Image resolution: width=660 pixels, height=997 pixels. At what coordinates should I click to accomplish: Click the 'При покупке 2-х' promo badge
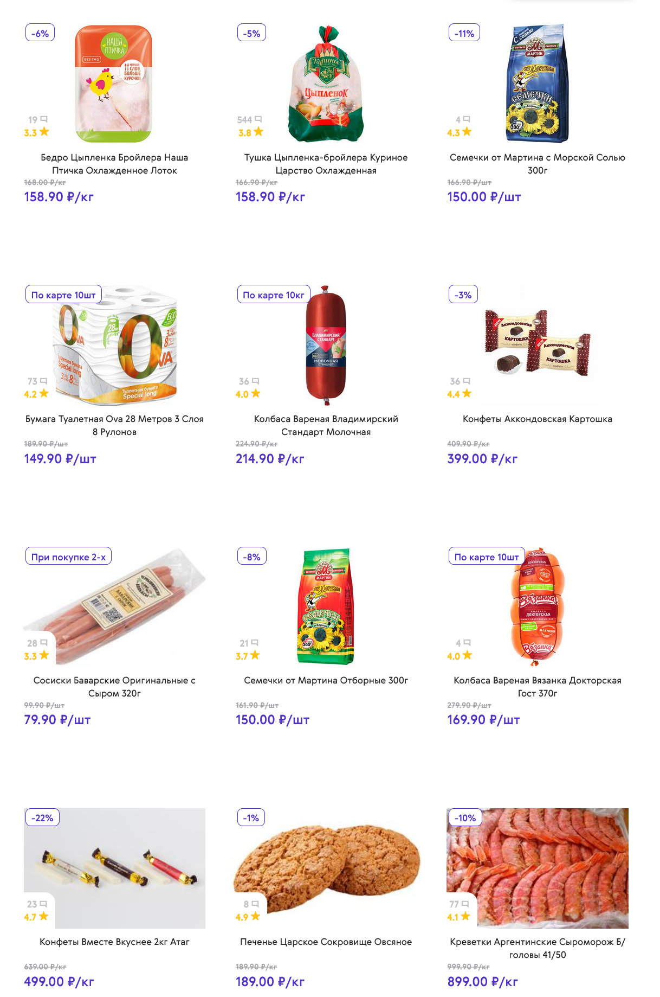68,557
